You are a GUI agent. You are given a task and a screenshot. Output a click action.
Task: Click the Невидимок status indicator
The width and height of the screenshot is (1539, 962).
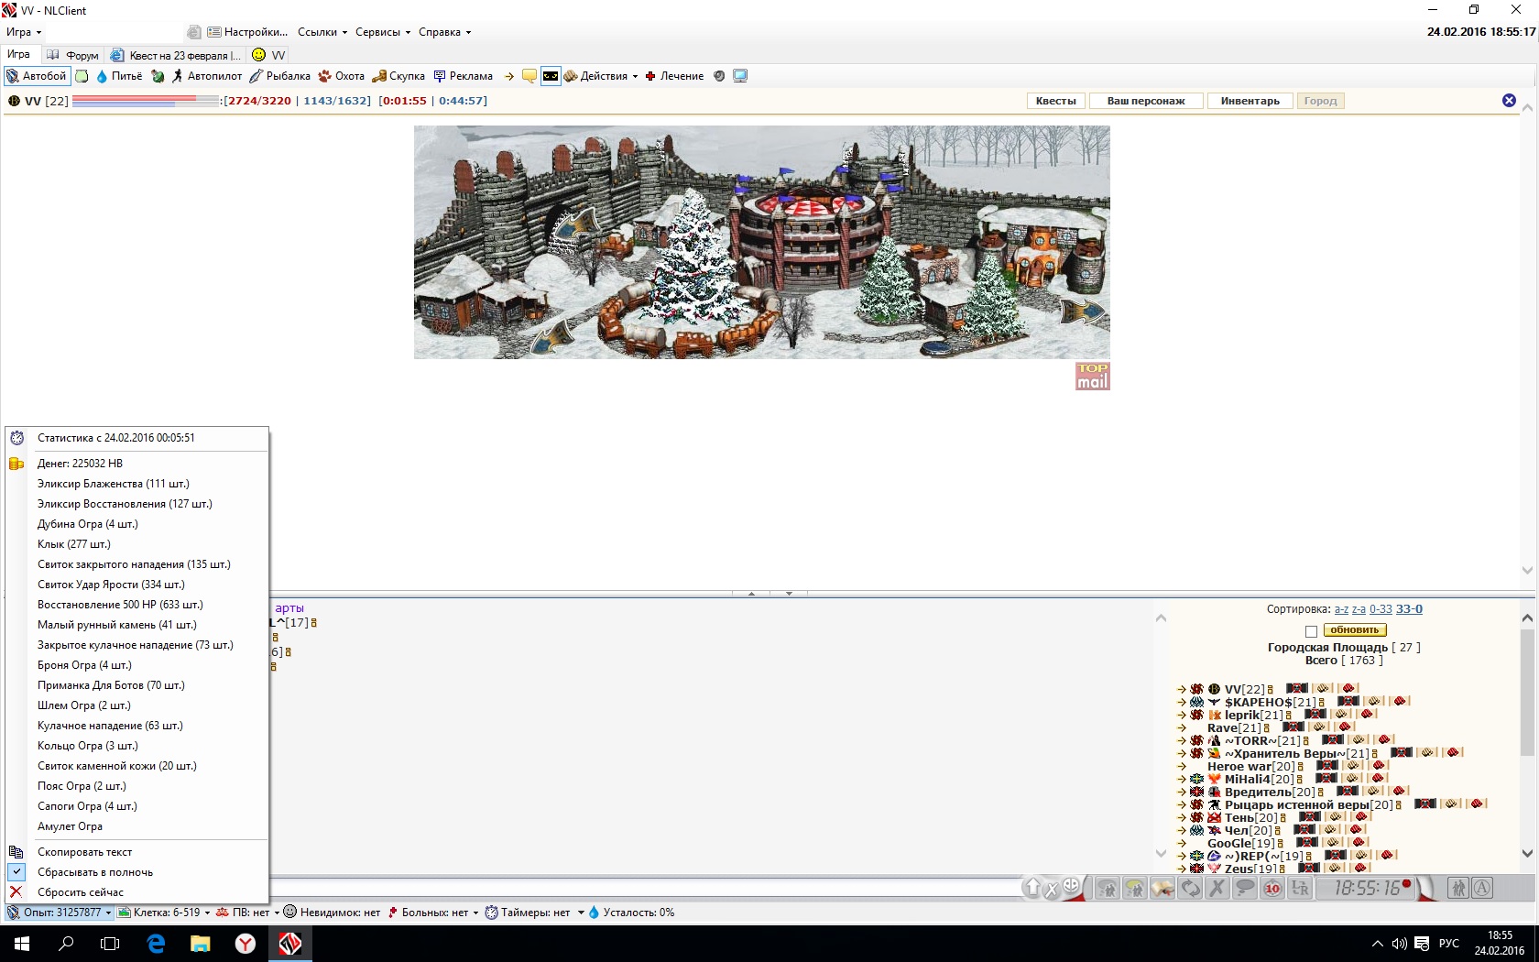tap(332, 913)
